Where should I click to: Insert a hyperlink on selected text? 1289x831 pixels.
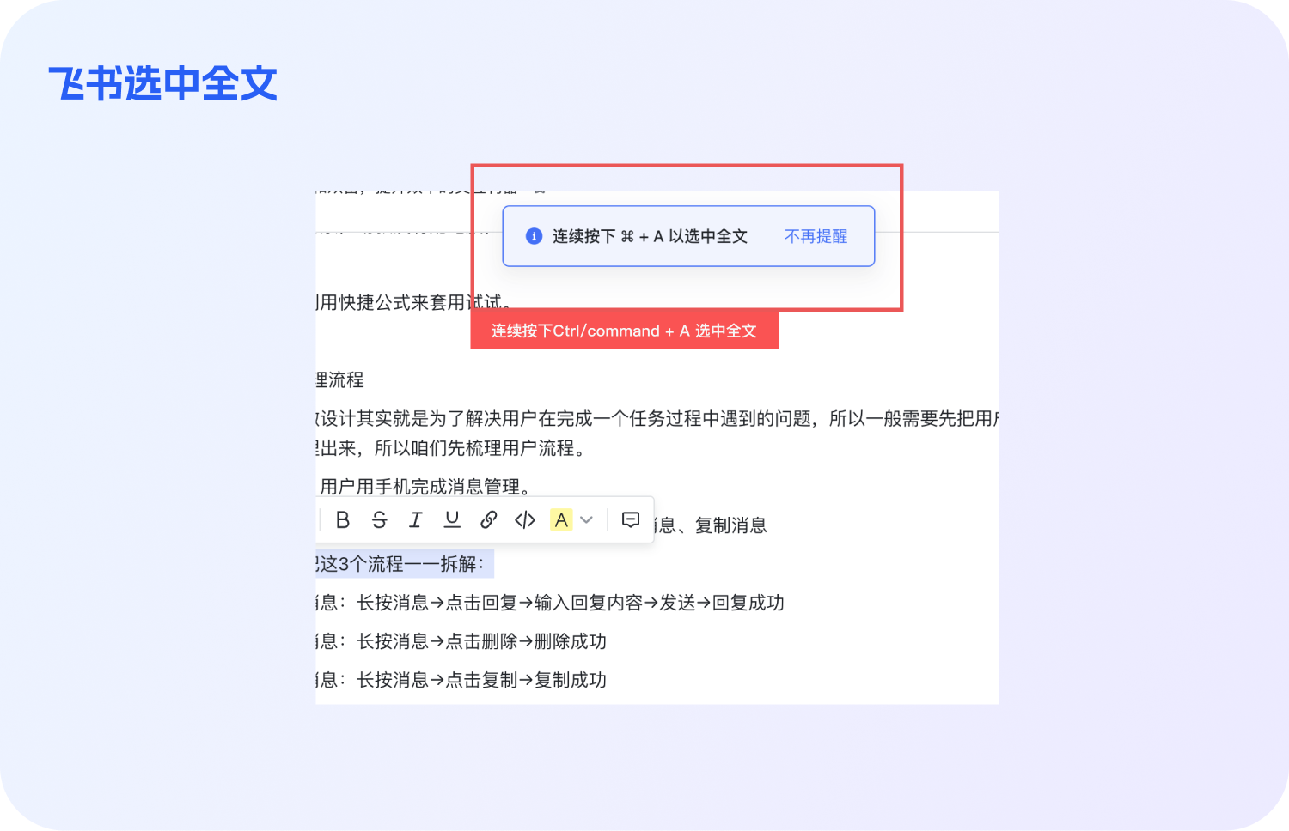pyautogui.click(x=488, y=519)
